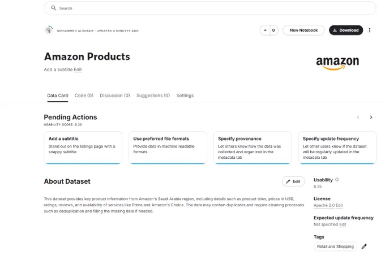Open the Specify provenance action card
This screenshot has width=385, height=260.
tap(253, 148)
